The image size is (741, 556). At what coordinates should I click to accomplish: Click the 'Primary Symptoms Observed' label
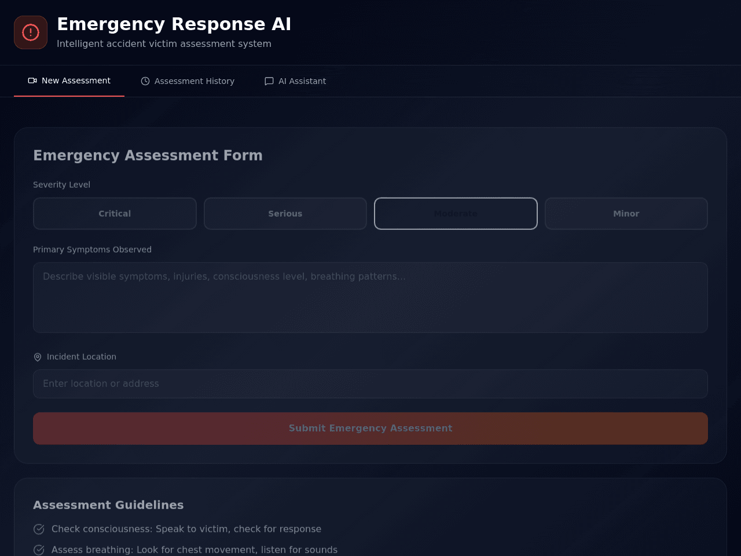point(92,250)
